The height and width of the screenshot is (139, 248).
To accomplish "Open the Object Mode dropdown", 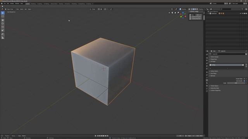I will pos(10,9).
